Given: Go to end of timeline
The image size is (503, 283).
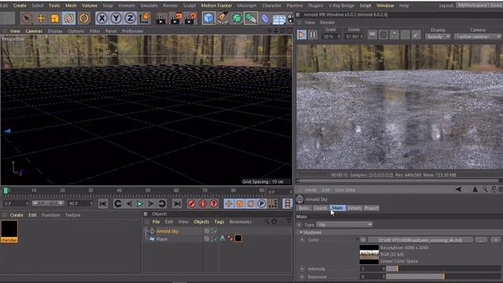Looking at the screenshot, I should [177, 204].
